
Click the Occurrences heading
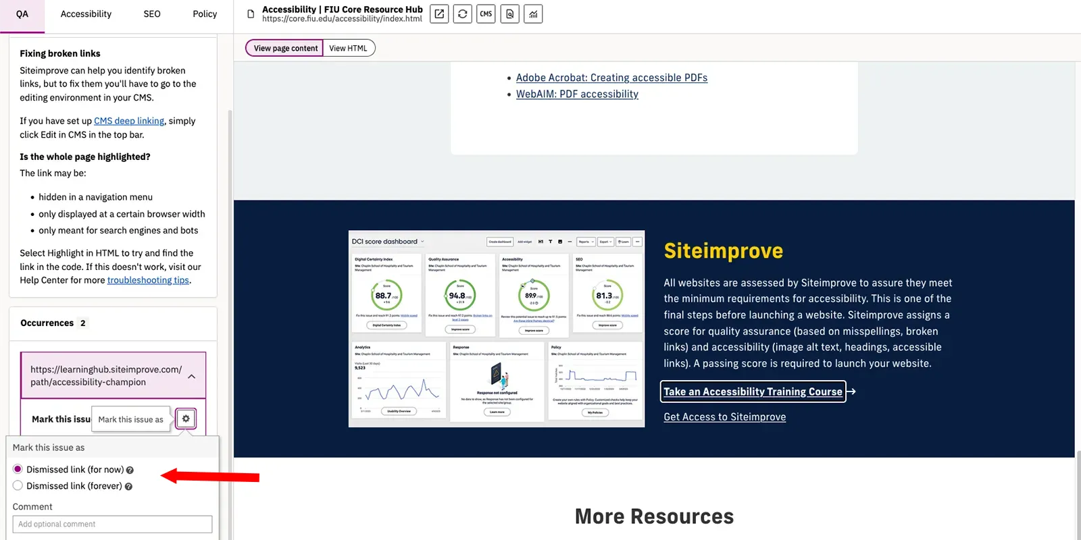click(47, 323)
